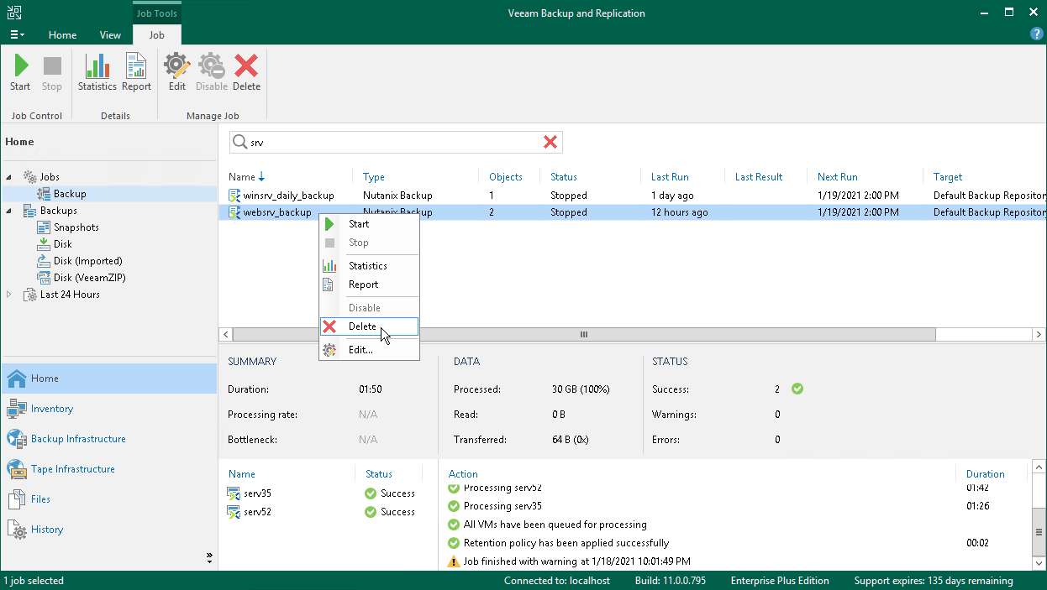Click inside the srv search field

[x=395, y=143]
